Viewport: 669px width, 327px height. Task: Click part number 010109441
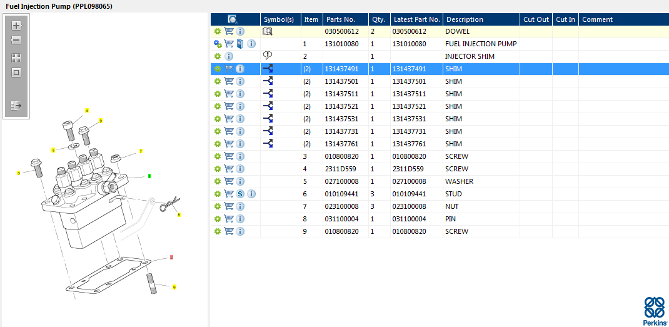[342, 194]
